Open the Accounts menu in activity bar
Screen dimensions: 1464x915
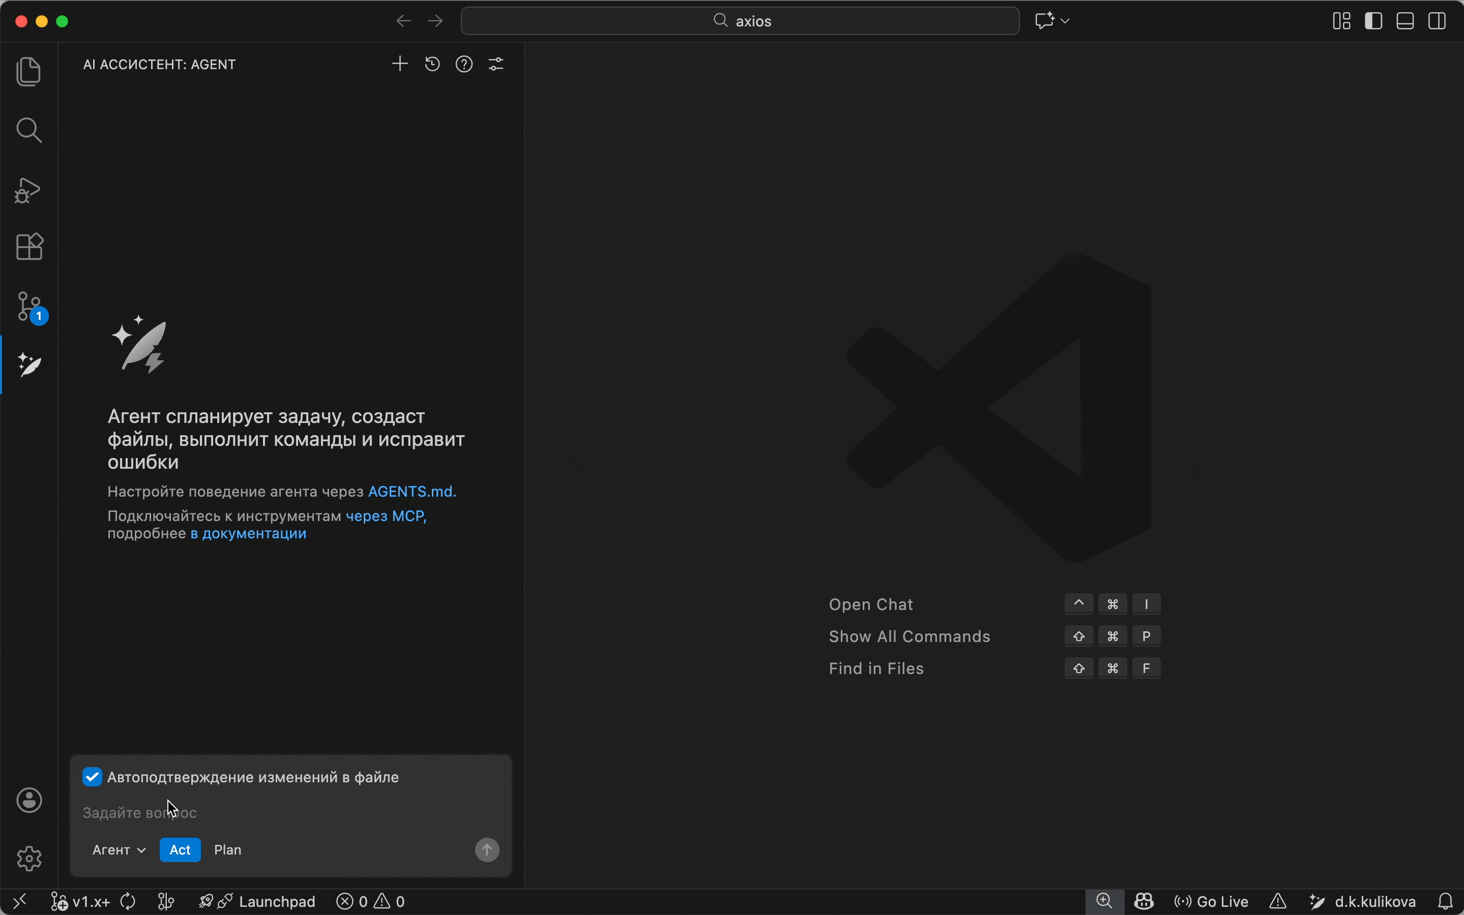pos(29,800)
